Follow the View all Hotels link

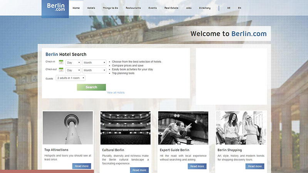pyautogui.click(x=116, y=93)
